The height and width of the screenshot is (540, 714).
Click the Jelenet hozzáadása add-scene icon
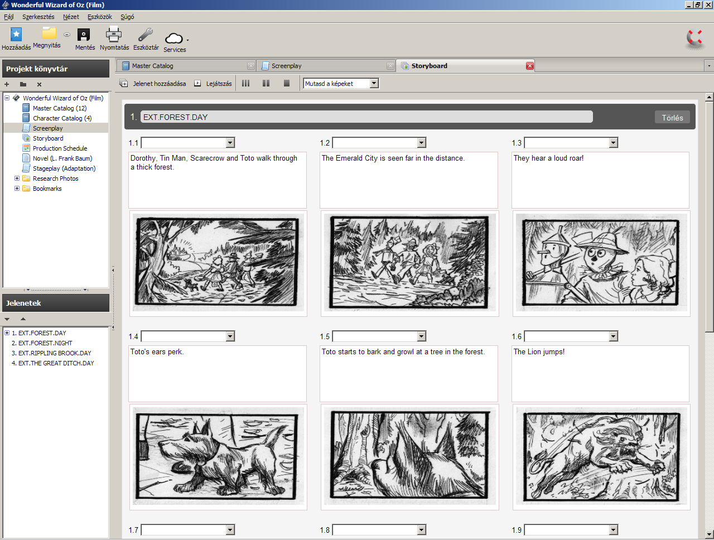tap(124, 84)
